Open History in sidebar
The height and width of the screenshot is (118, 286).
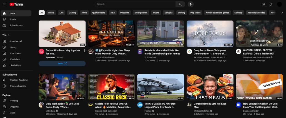pyautogui.click(x=13, y=47)
